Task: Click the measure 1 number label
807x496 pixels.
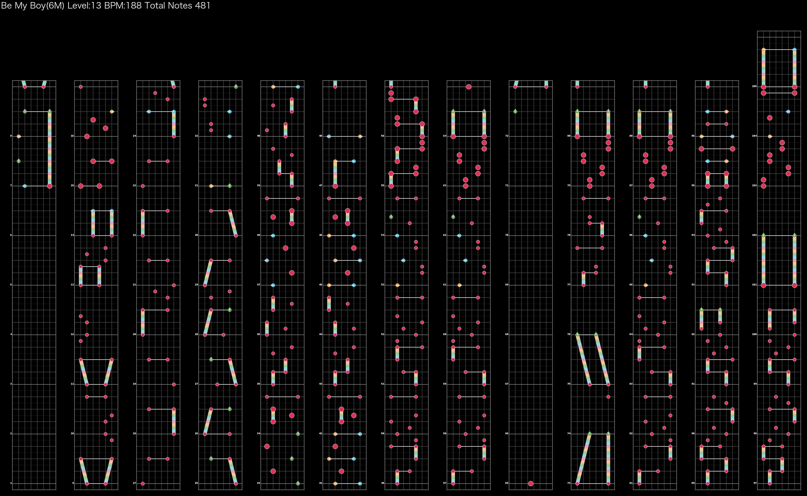Action: [11, 483]
